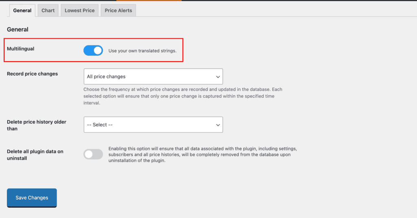
Task: Click the 'Use your own translated strings.' text
Action: click(143, 51)
